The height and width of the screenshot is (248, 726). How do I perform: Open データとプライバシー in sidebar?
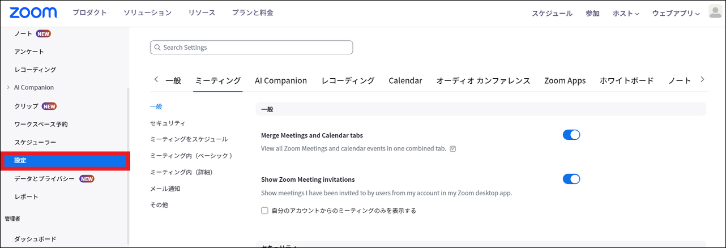44,179
